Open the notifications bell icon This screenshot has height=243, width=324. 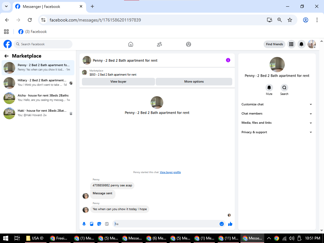302,44
